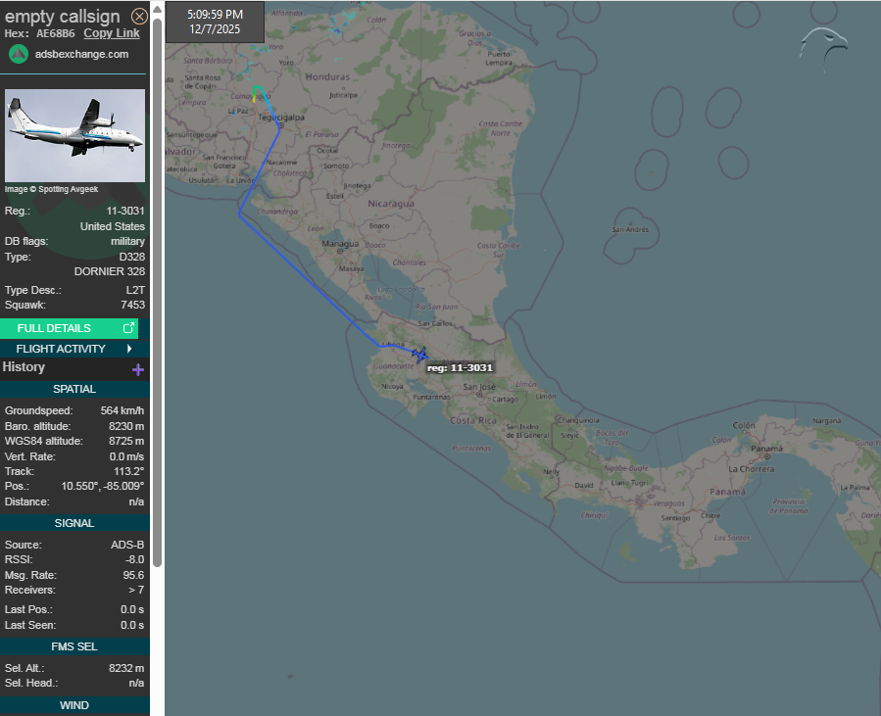
Task: Close the aircraft info panel
Action: 139,17
